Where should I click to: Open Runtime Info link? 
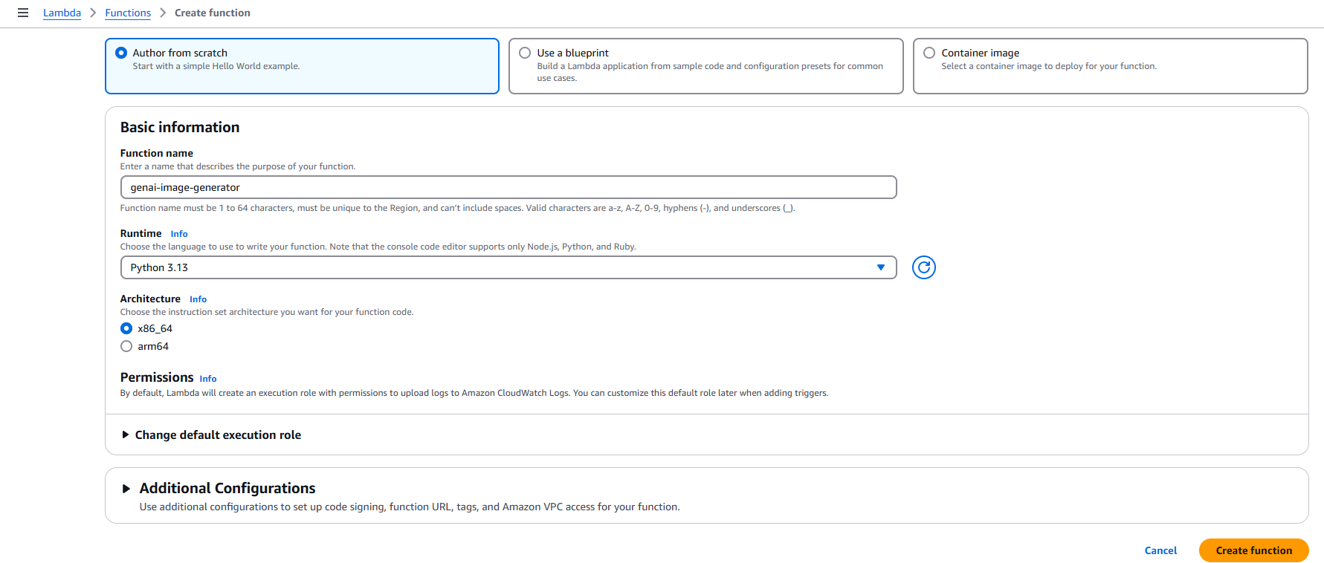pyautogui.click(x=179, y=234)
